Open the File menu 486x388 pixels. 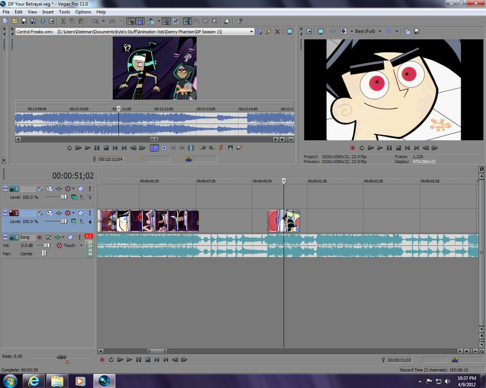click(6, 12)
